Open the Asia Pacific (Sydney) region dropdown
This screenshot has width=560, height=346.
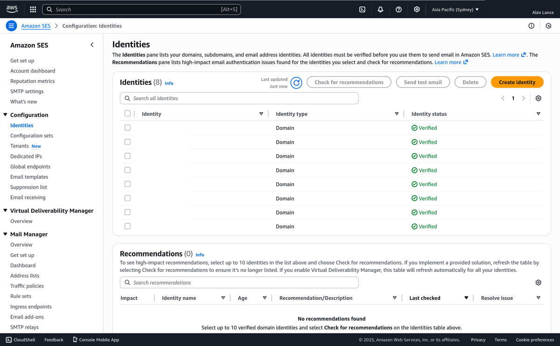click(455, 9)
